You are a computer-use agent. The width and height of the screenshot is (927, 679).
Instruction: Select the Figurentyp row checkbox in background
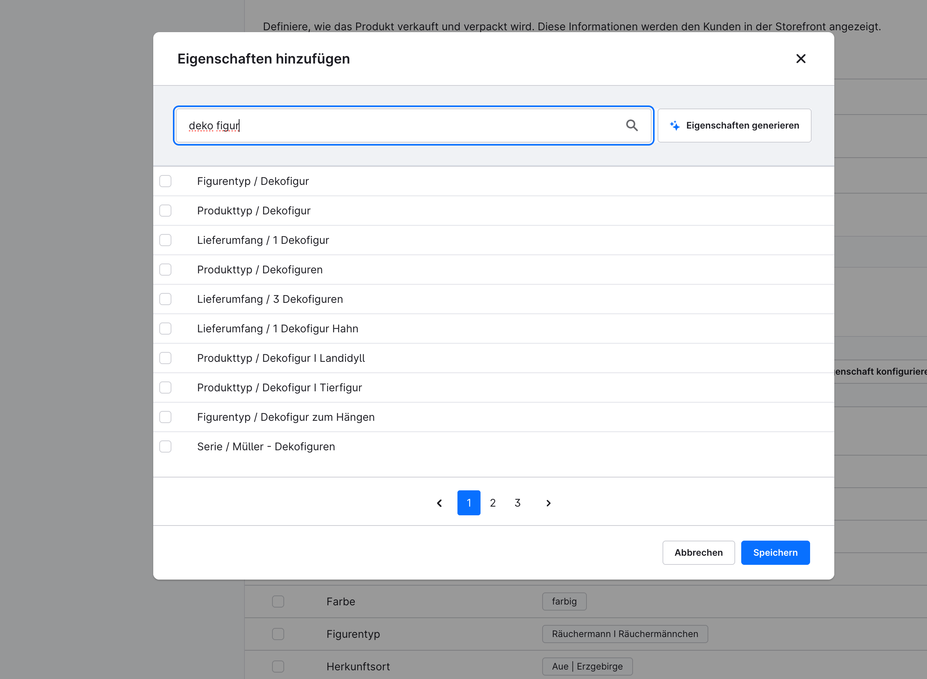[278, 634]
